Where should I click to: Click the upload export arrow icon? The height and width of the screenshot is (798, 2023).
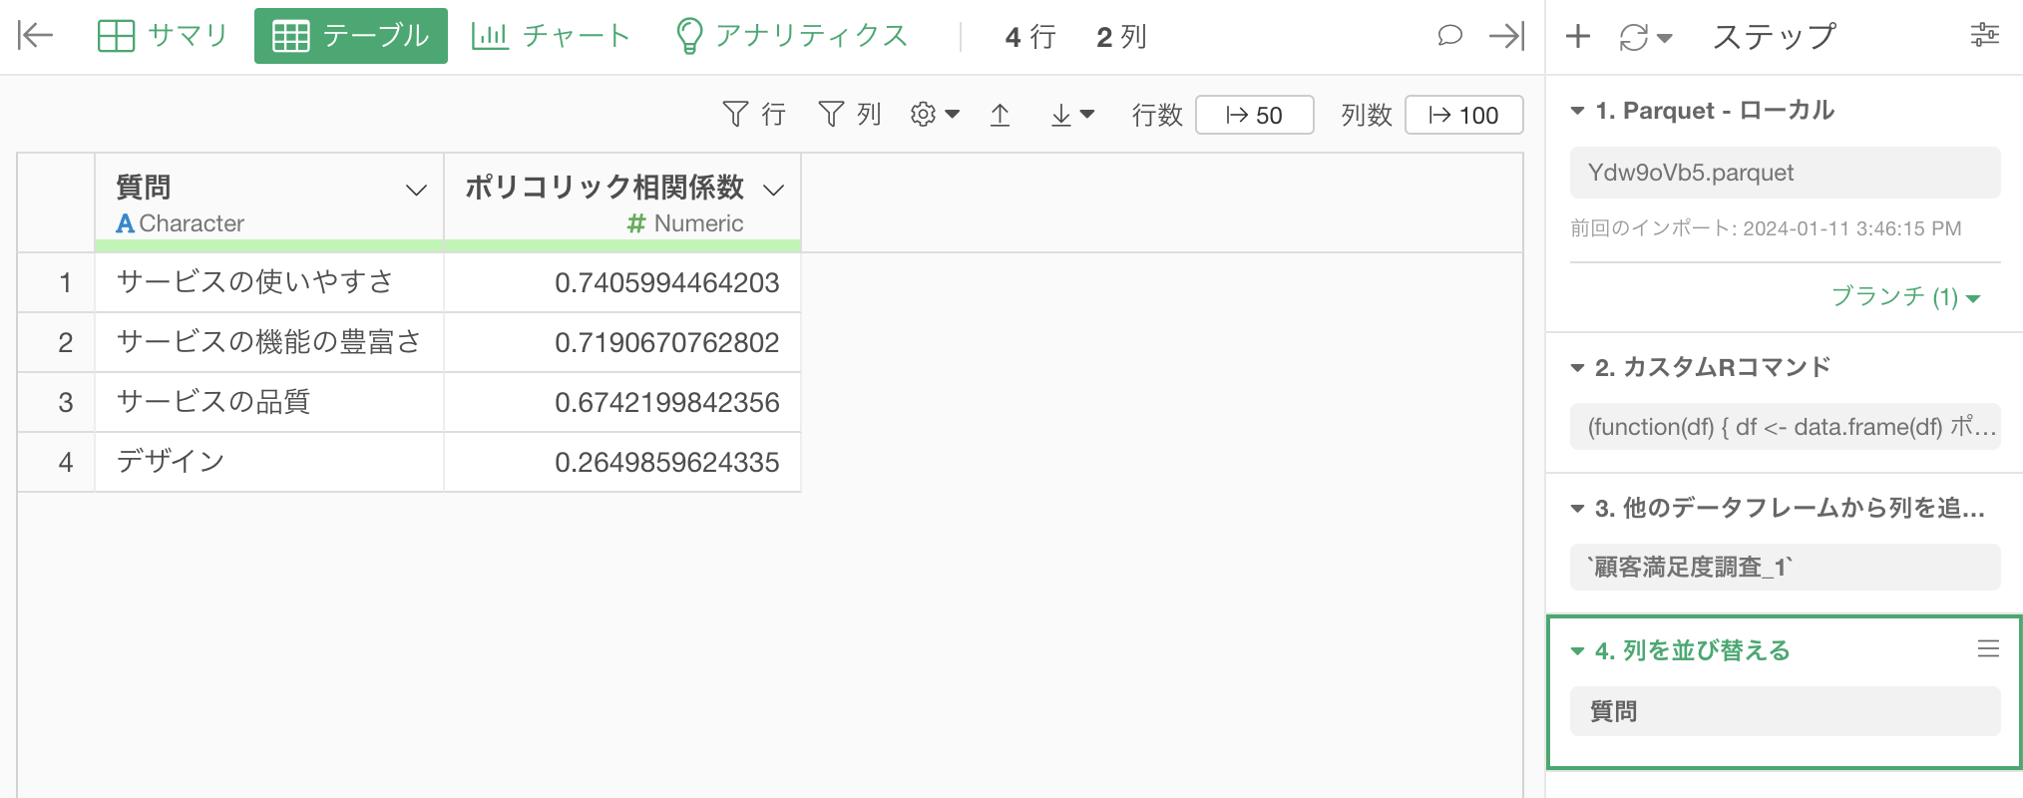tap(1000, 115)
